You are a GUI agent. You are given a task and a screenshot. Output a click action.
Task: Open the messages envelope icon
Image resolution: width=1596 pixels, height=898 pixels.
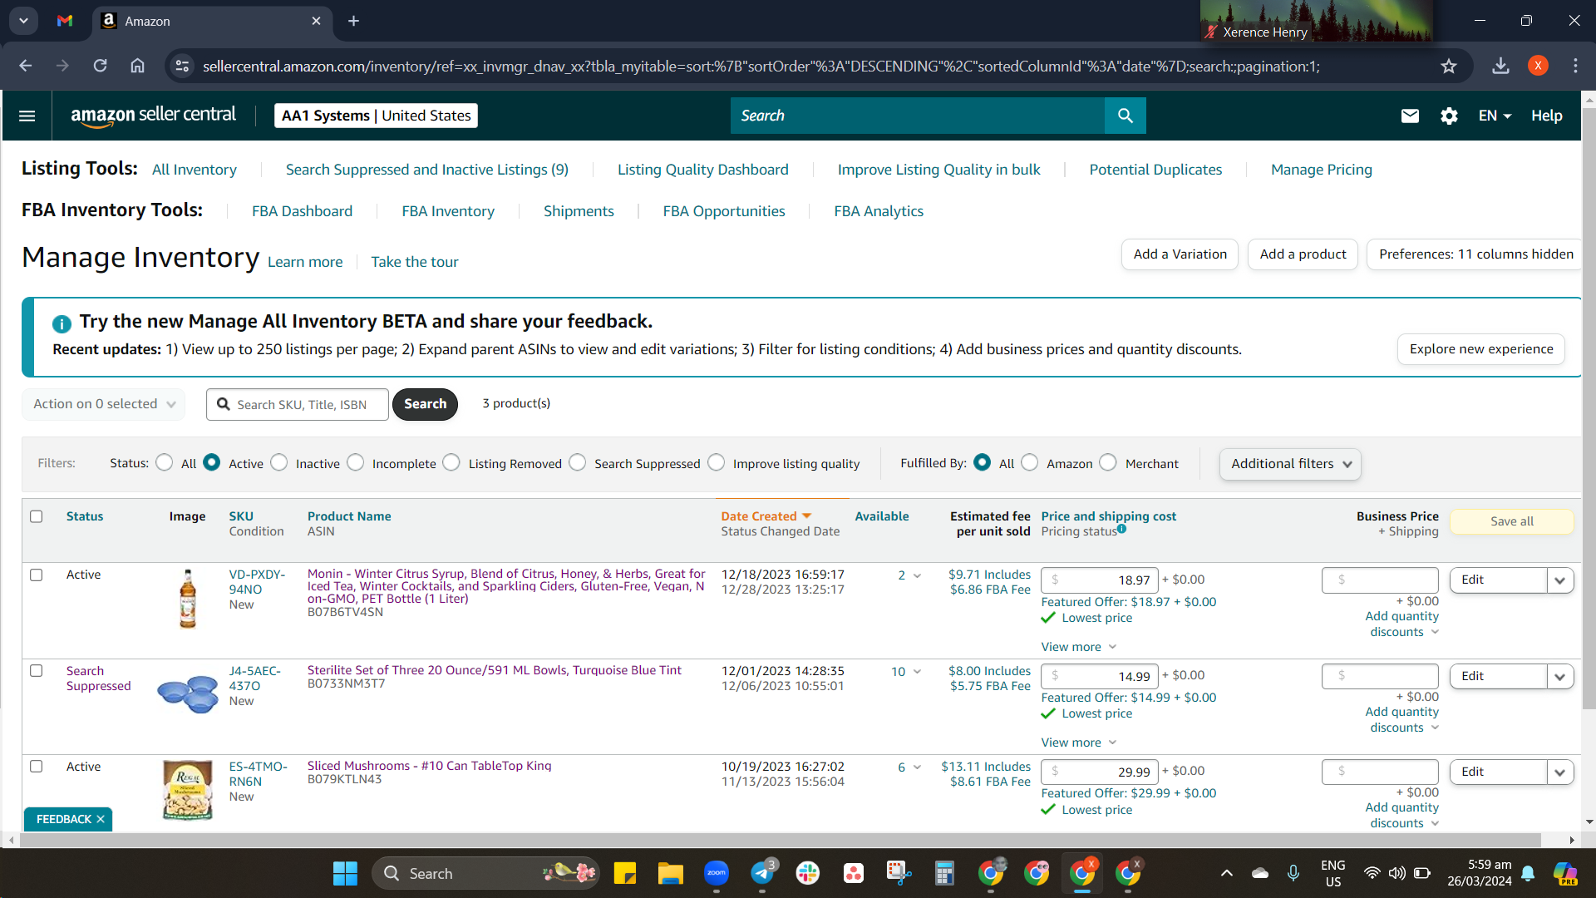[1410, 116]
